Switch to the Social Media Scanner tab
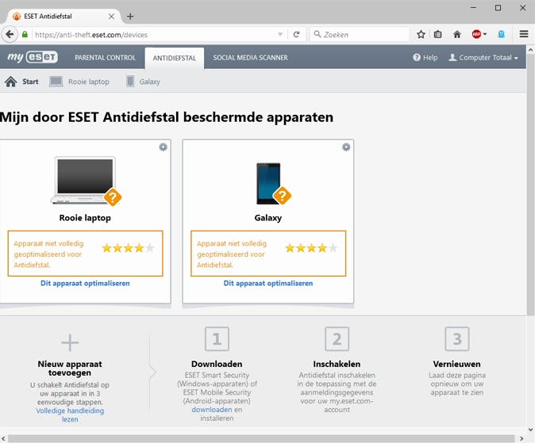The width and height of the screenshot is (535, 443). pos(250,58)
